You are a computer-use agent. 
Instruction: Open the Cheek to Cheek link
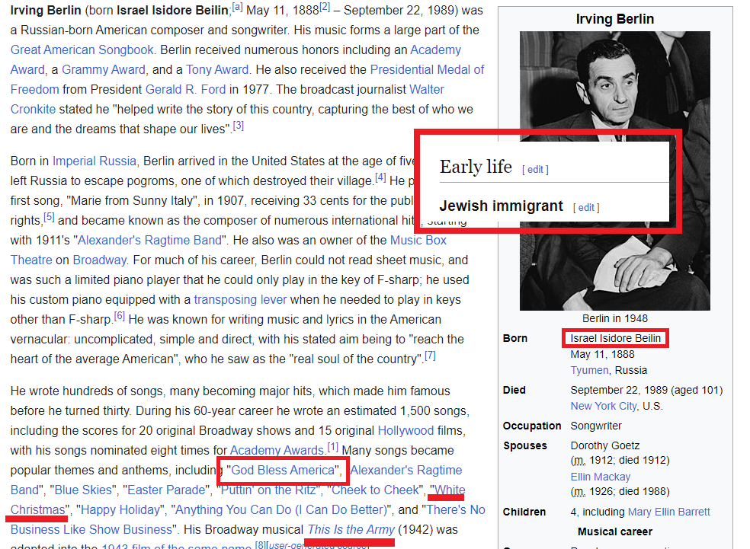(375, 490)
